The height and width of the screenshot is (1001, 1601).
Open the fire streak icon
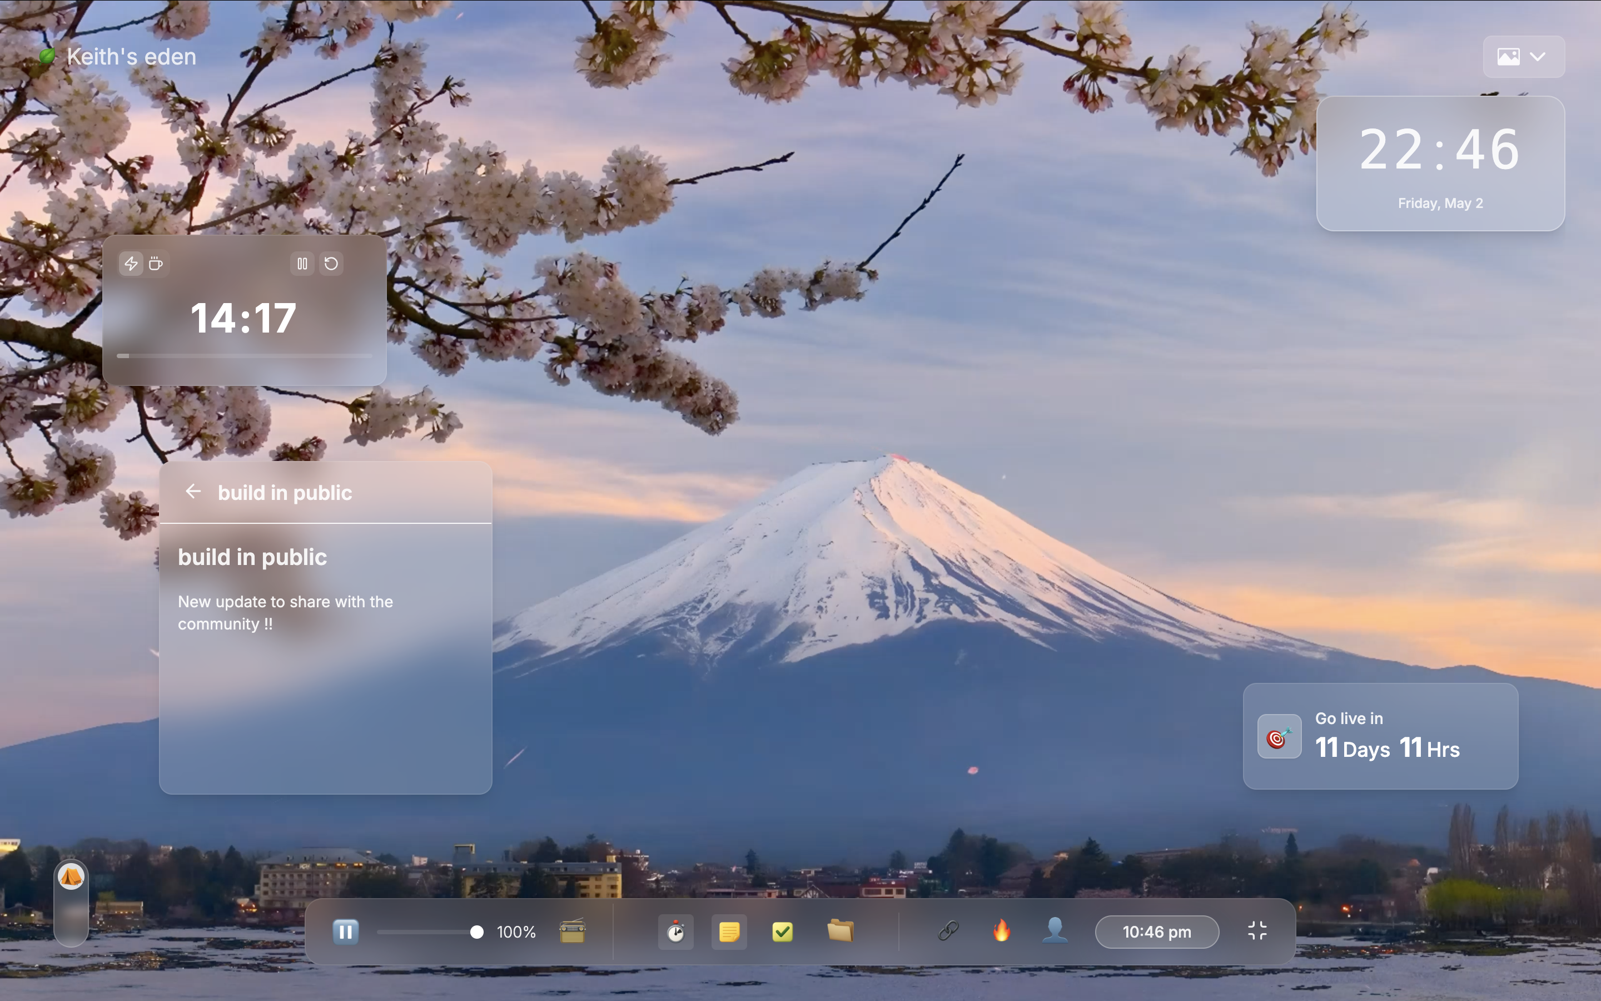pyautogui.click(x=1002, y=930)
